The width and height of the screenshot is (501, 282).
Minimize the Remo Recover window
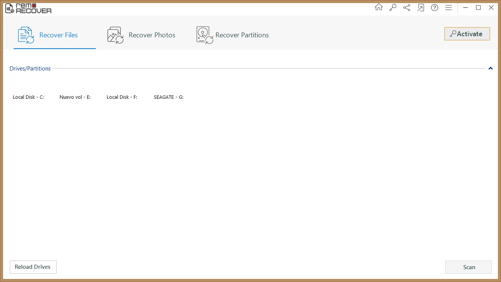click(466, 8)
